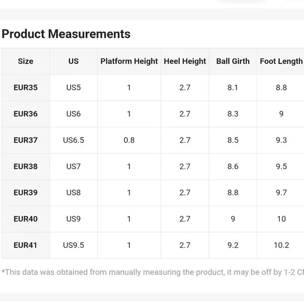
Task: Click the Product Measurements heading
Action: point(66,34)
